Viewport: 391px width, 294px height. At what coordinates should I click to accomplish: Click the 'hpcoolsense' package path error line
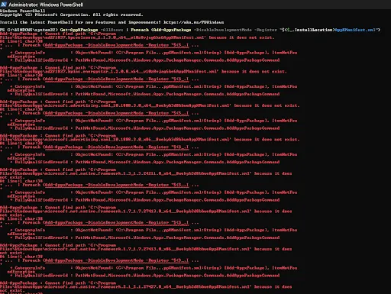[137, 37]
